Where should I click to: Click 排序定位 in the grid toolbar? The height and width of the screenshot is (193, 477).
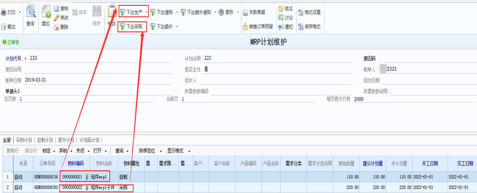click(x=147, y=151)
